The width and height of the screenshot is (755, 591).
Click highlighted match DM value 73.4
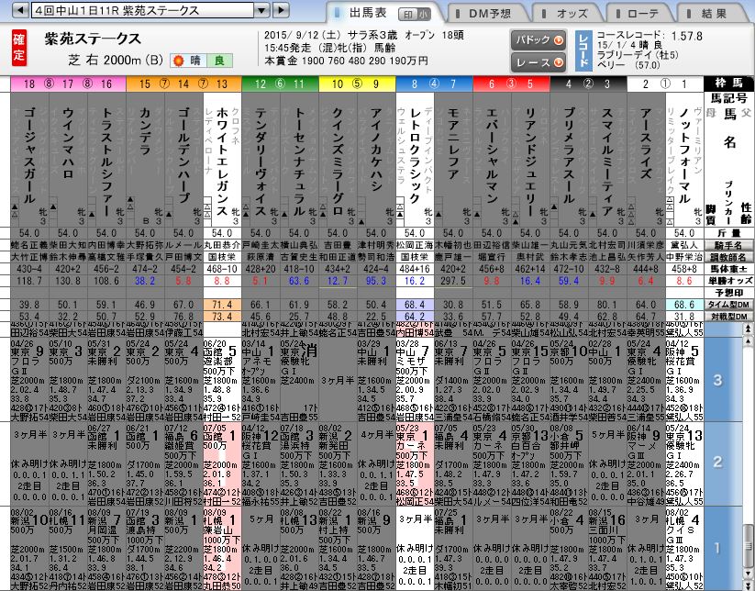pyautogui.click(x=222, y=317)
